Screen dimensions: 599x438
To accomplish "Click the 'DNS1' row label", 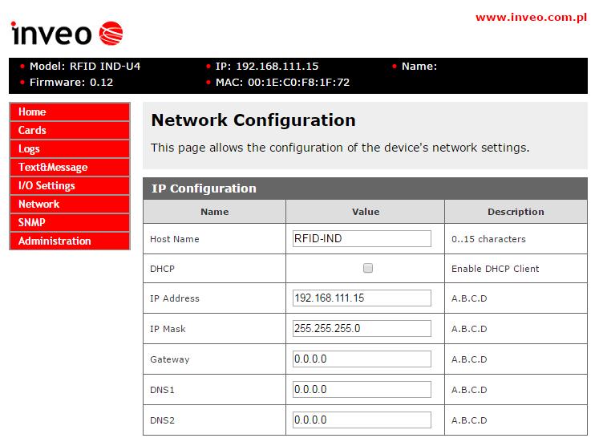I will point(162,390).
